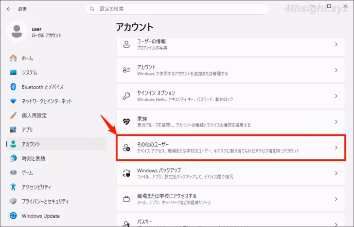This screenshot has width=354, height=227.
Task: Open サインイン オプション via its chevron
Action: pos(336,96)
